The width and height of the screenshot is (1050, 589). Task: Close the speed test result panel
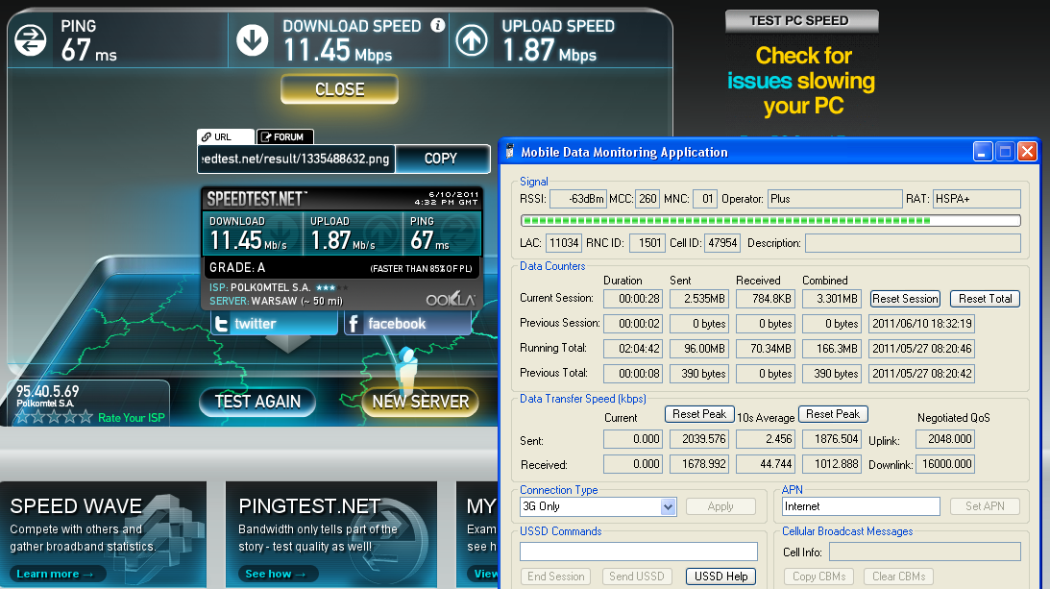339,89
